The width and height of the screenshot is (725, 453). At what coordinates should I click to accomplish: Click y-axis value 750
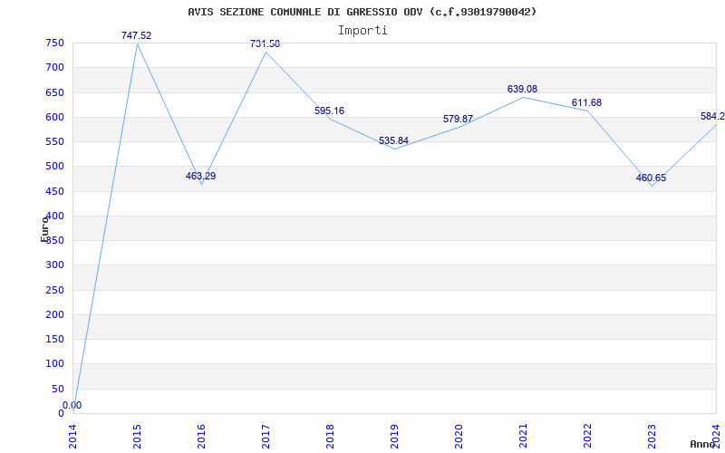click(x=54, y=43)
